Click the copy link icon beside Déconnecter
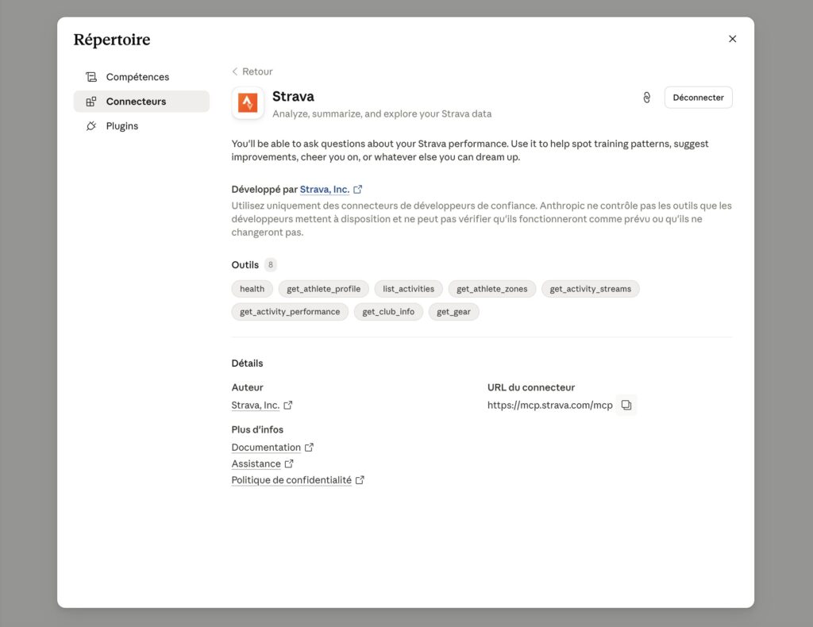 [646, 98]
